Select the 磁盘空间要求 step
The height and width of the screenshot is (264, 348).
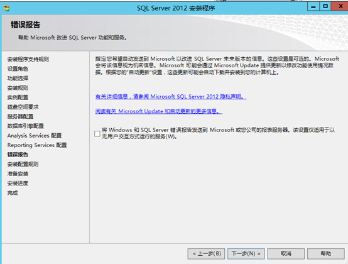[x=23, y=107]
